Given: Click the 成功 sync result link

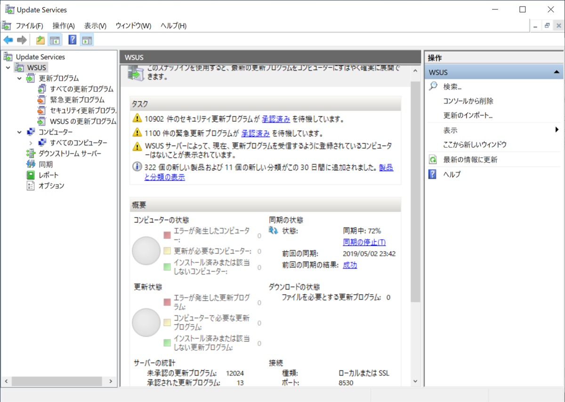Looking at the screenshot, I should (350, 265).
